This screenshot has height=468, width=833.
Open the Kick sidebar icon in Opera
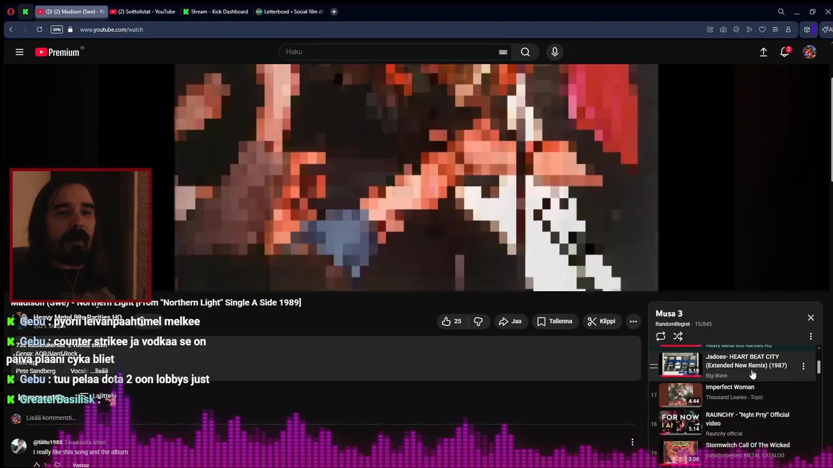coord(25,12)
